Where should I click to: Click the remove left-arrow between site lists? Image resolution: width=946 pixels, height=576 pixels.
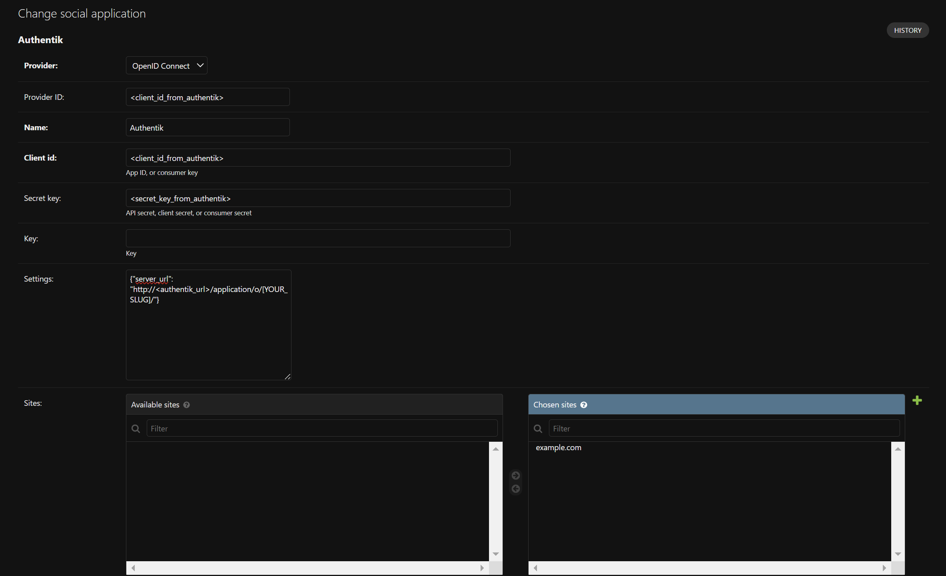(x=515, y=489)
